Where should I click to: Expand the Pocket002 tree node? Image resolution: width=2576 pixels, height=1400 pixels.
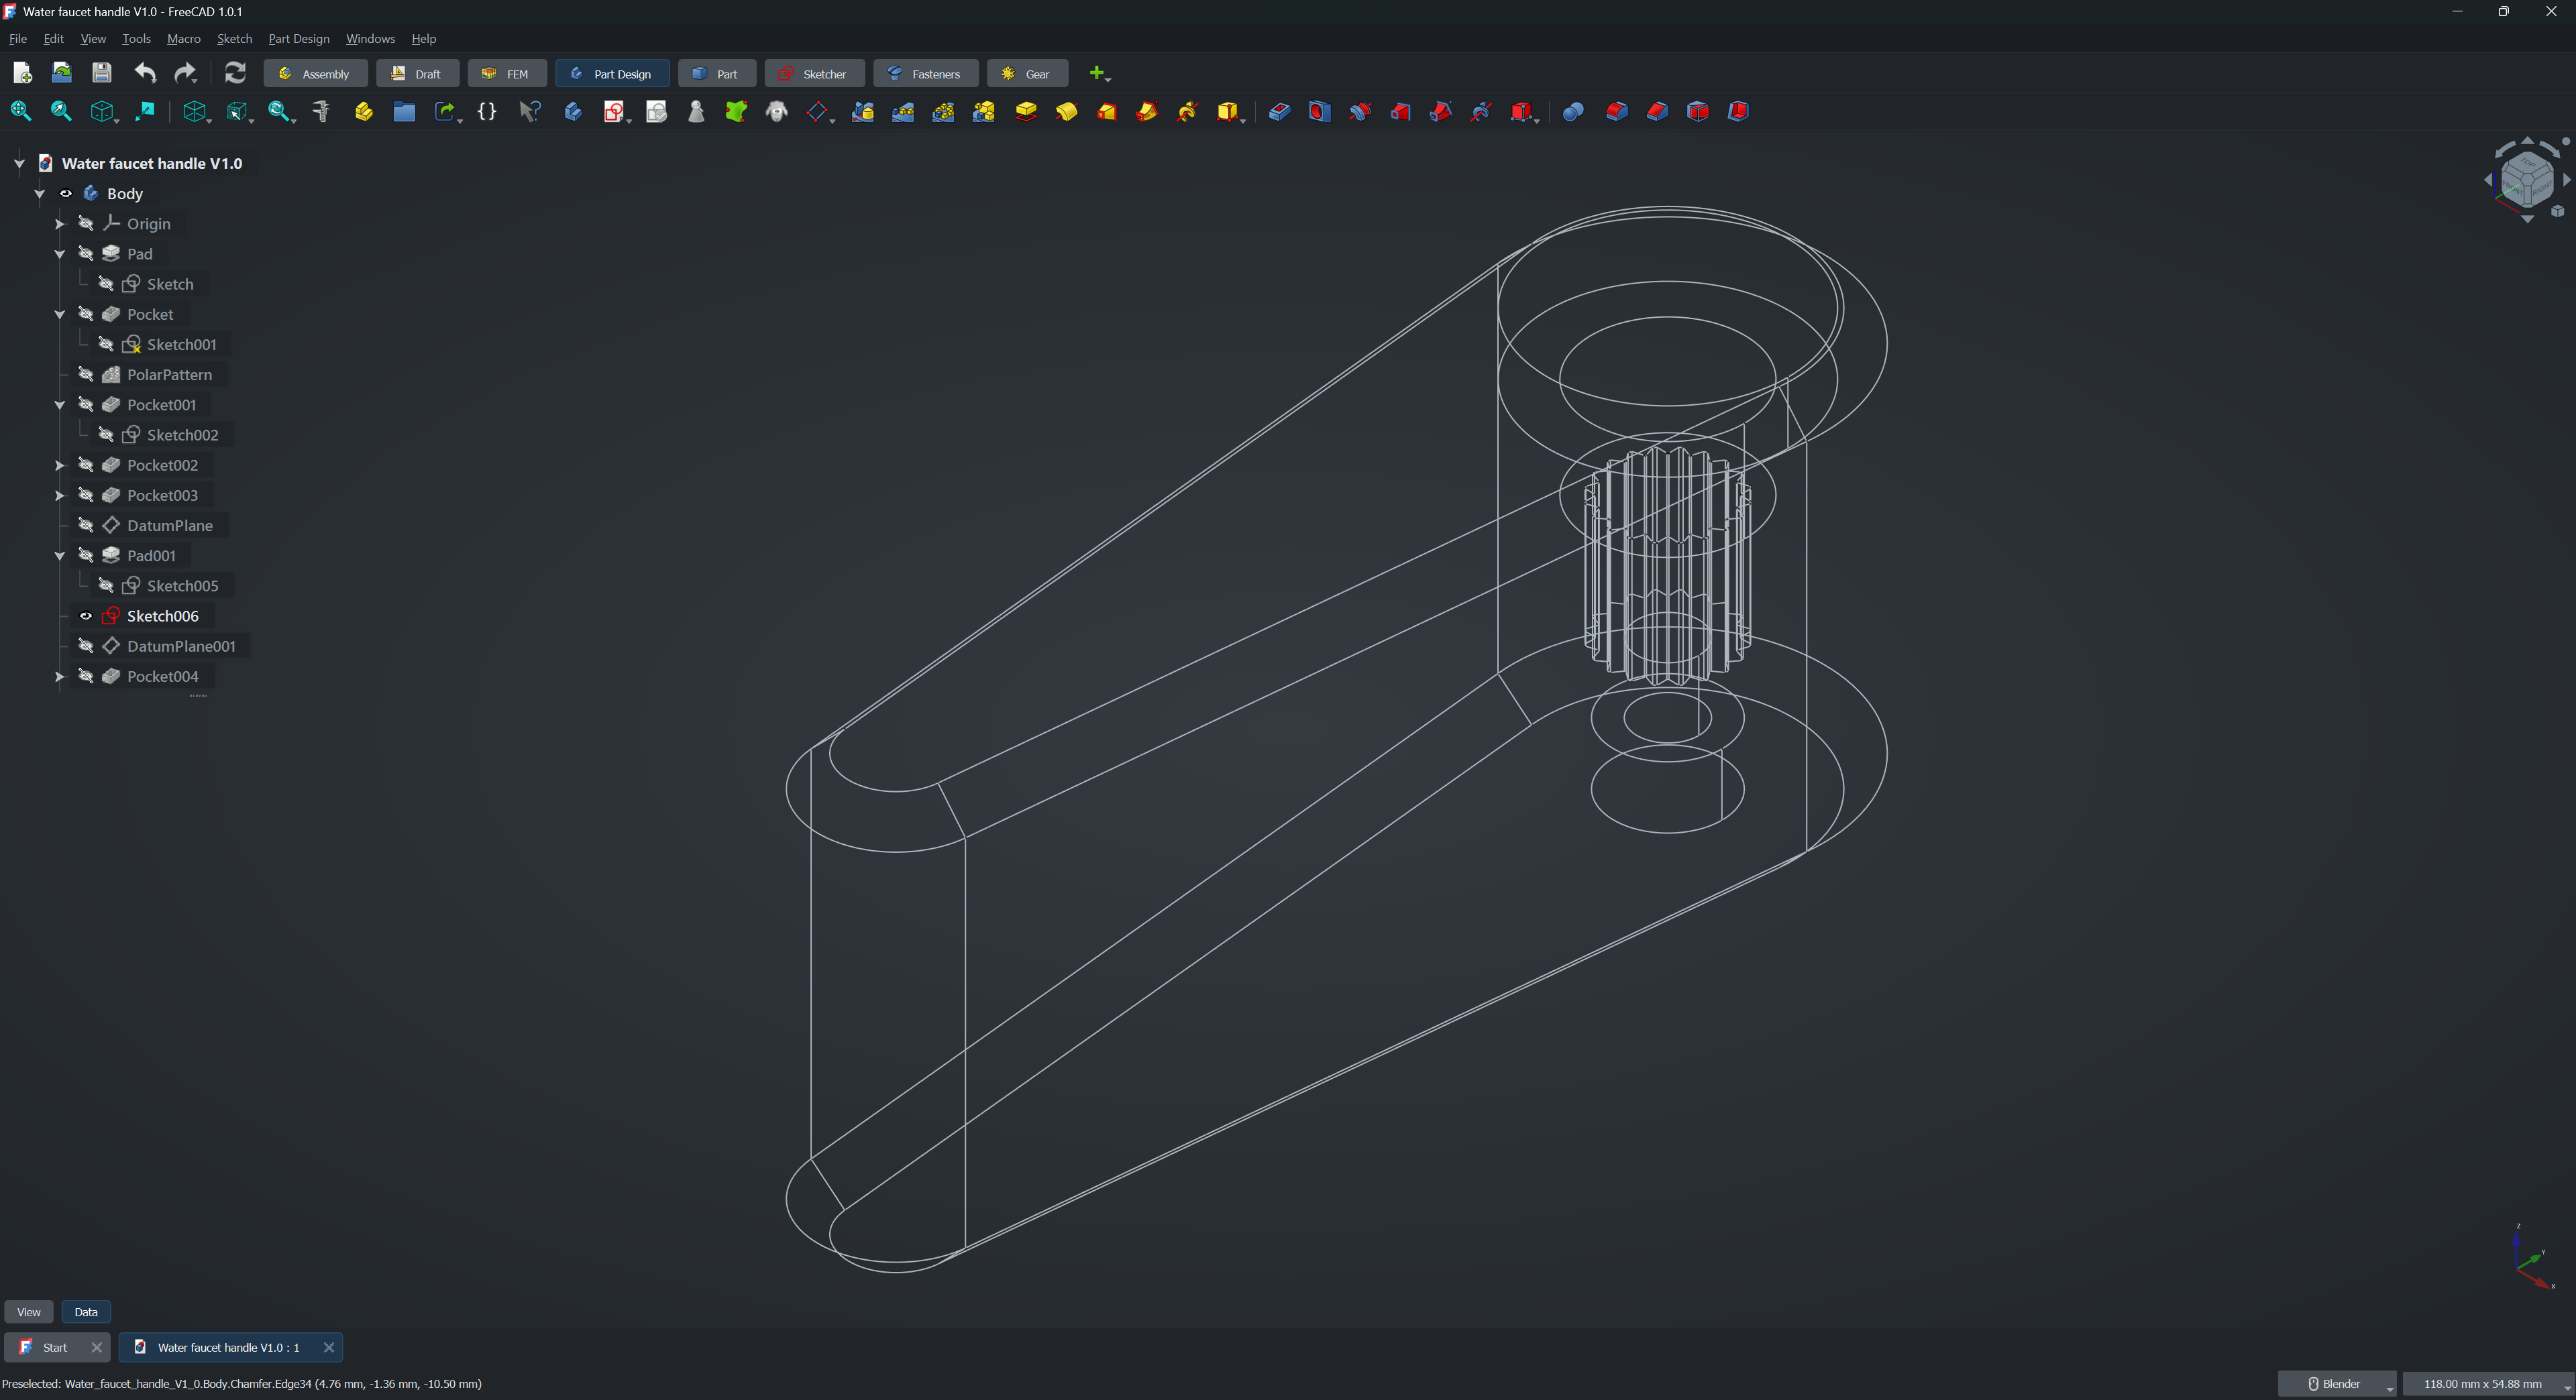59,466
